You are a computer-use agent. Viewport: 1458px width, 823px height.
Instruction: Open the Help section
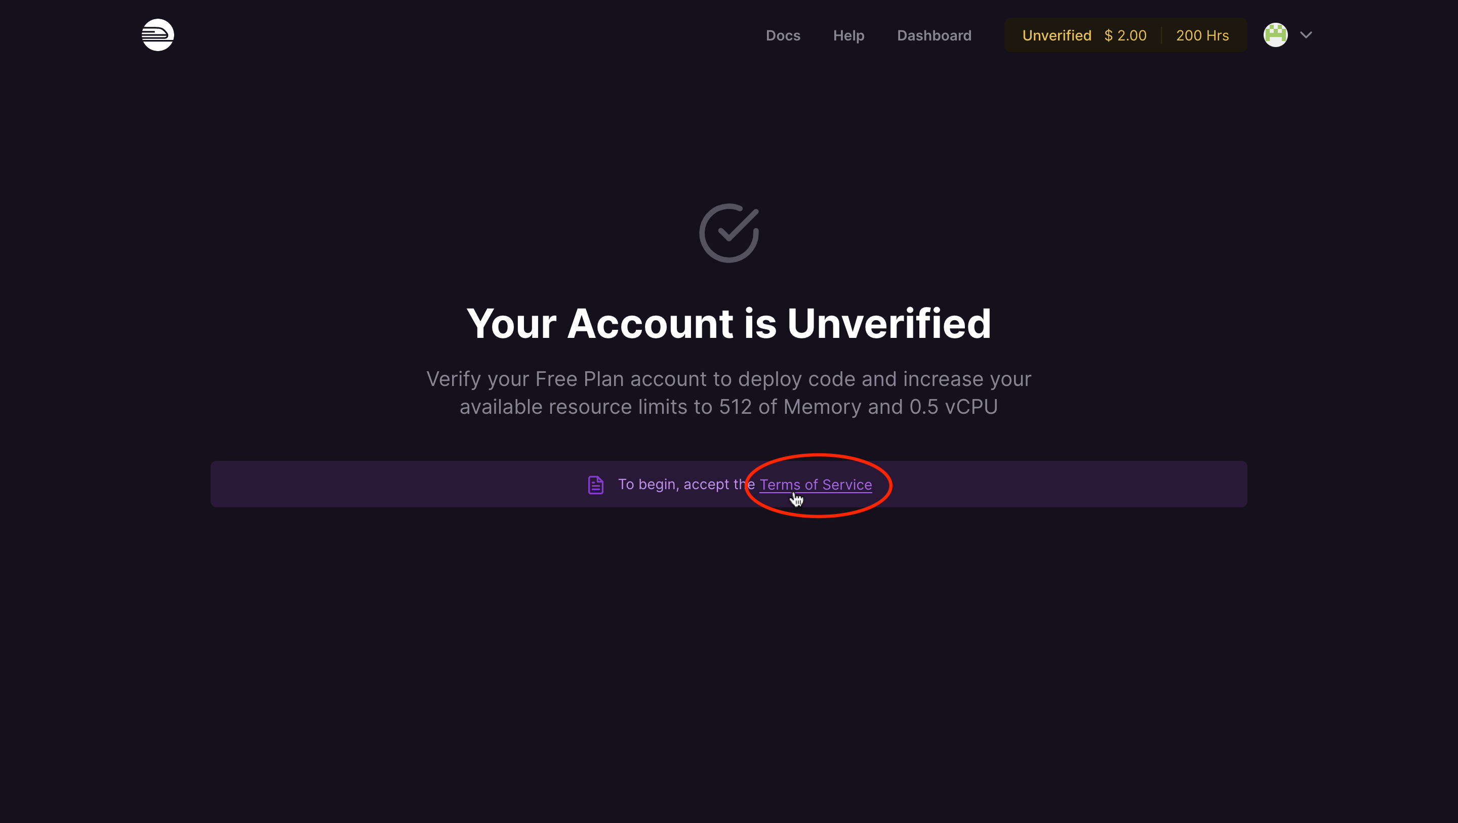[x=848, y=35]
